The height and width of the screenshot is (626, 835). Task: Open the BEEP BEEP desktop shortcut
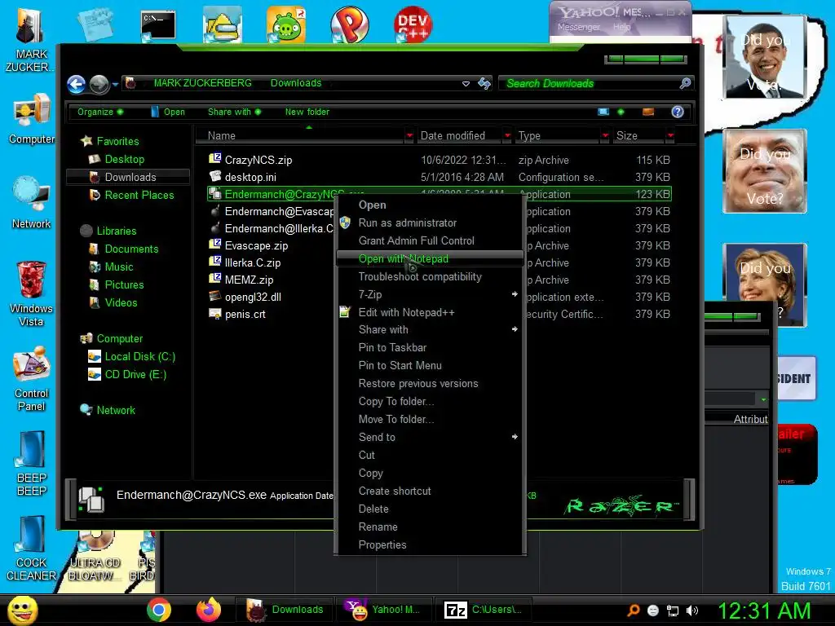[x=32, y=464]
